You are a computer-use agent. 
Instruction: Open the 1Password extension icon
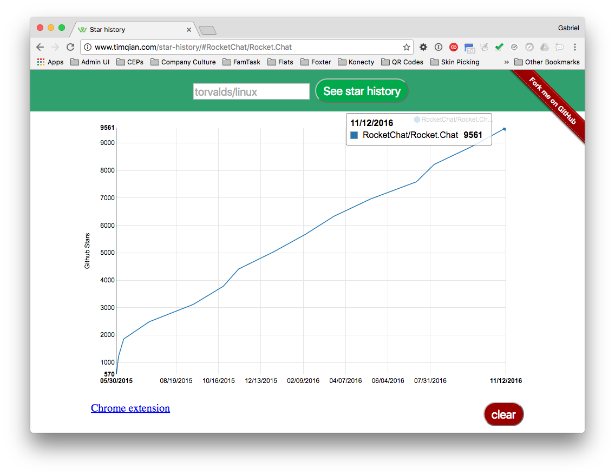point(439,47)
